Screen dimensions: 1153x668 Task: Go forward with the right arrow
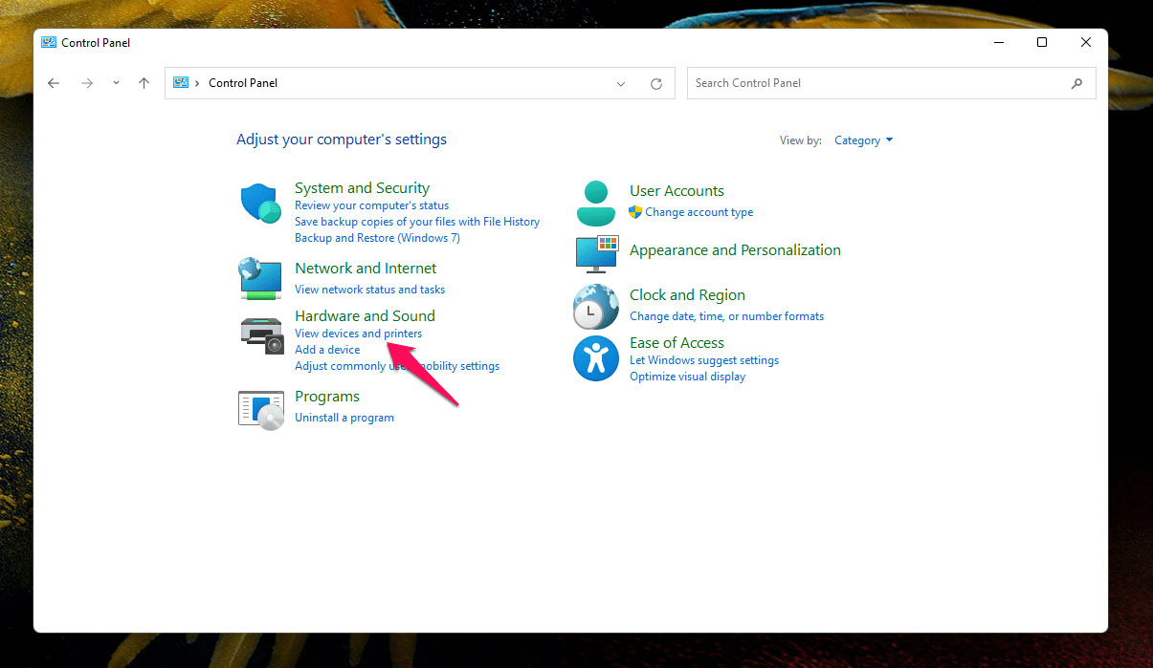pyautogui.click(x=87, y=83)
